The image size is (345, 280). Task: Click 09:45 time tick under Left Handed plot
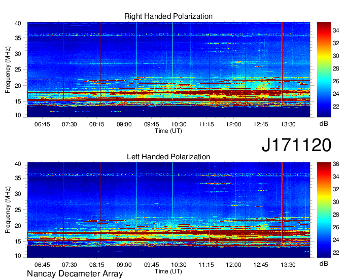point(152,265)
